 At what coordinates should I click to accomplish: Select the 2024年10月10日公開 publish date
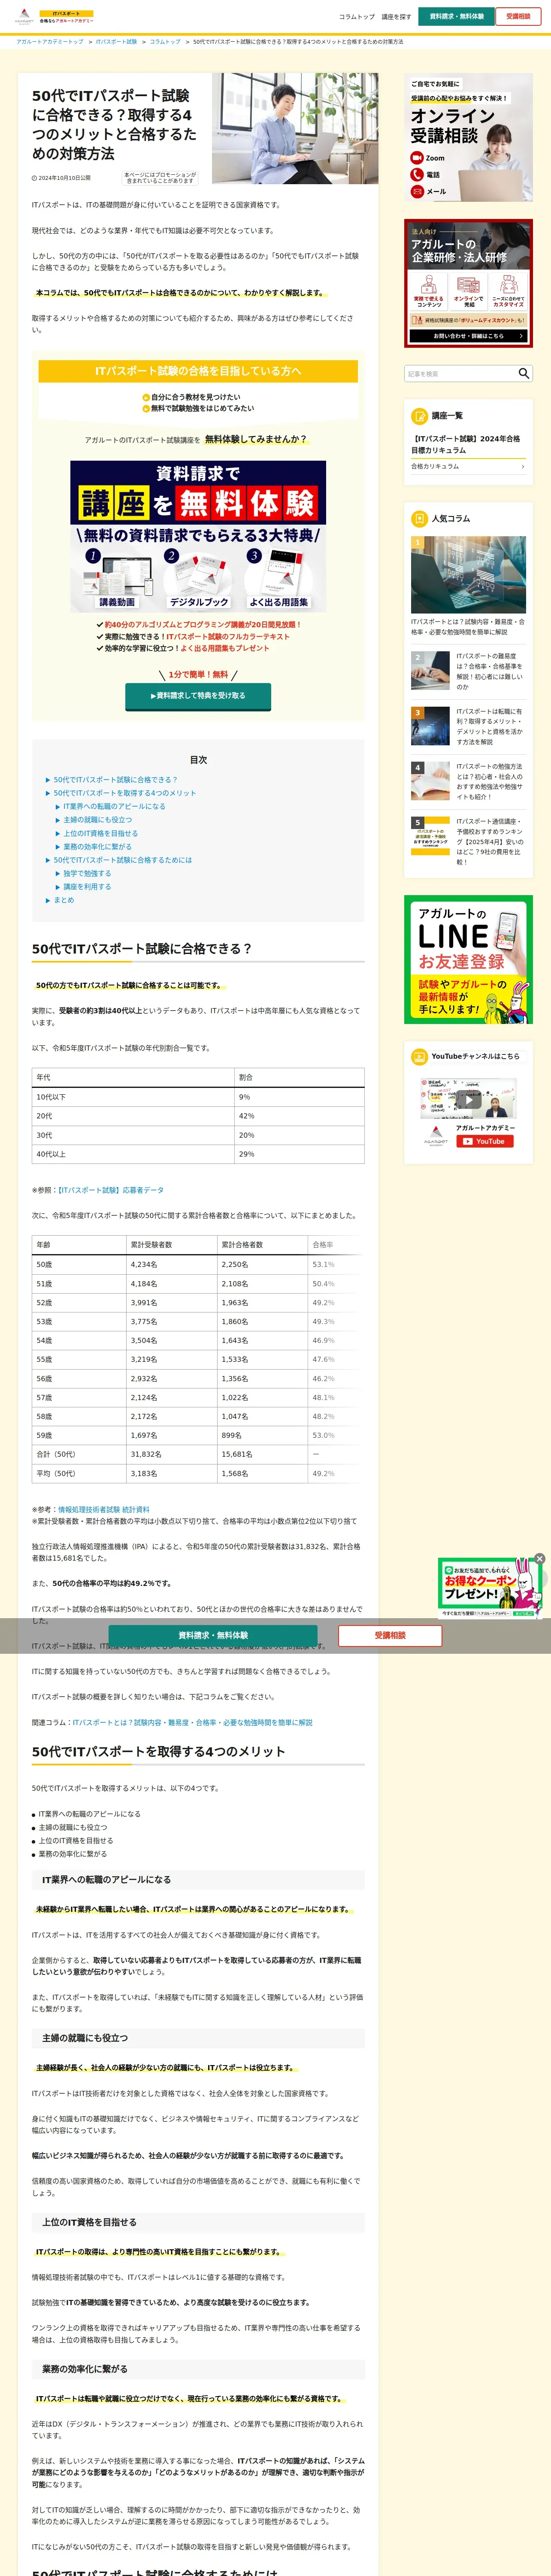click(61, 178)
